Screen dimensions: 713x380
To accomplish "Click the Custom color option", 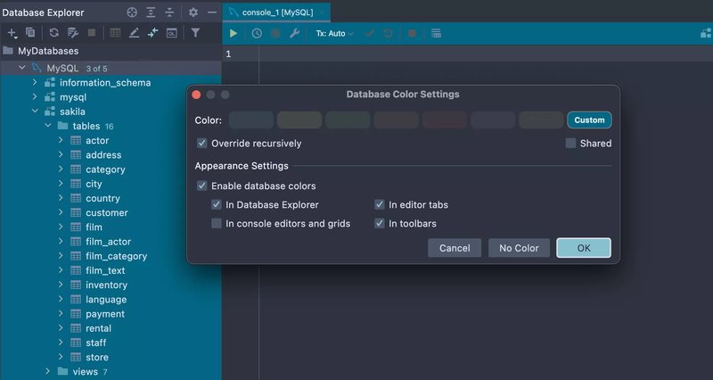I will point(589,120).
